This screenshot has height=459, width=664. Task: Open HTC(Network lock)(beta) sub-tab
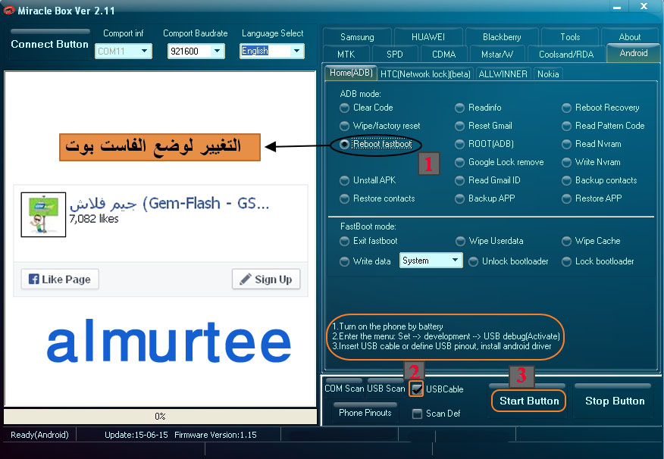(425, 74)
